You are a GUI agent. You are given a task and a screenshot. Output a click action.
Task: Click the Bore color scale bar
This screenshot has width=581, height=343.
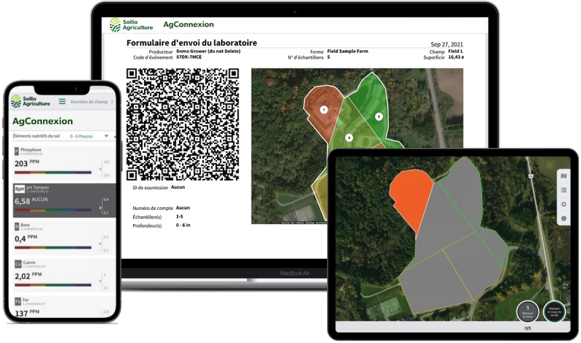pyautogui.click(x=53, y=247)
